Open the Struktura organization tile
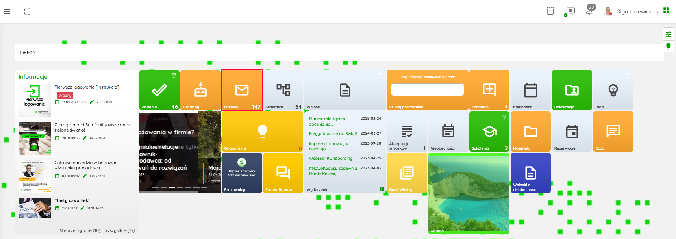676x239 pixels. tap(283, 91)
